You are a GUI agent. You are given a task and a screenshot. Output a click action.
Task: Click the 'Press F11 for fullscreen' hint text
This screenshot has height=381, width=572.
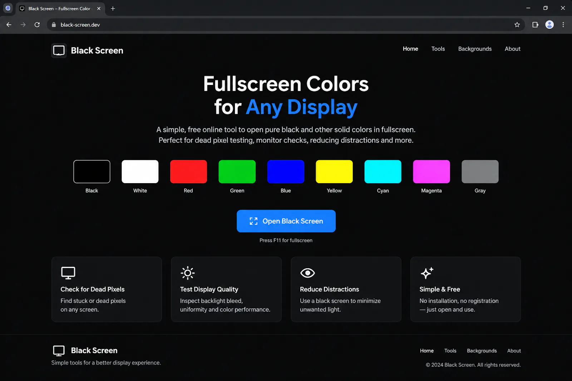point(286,240)
